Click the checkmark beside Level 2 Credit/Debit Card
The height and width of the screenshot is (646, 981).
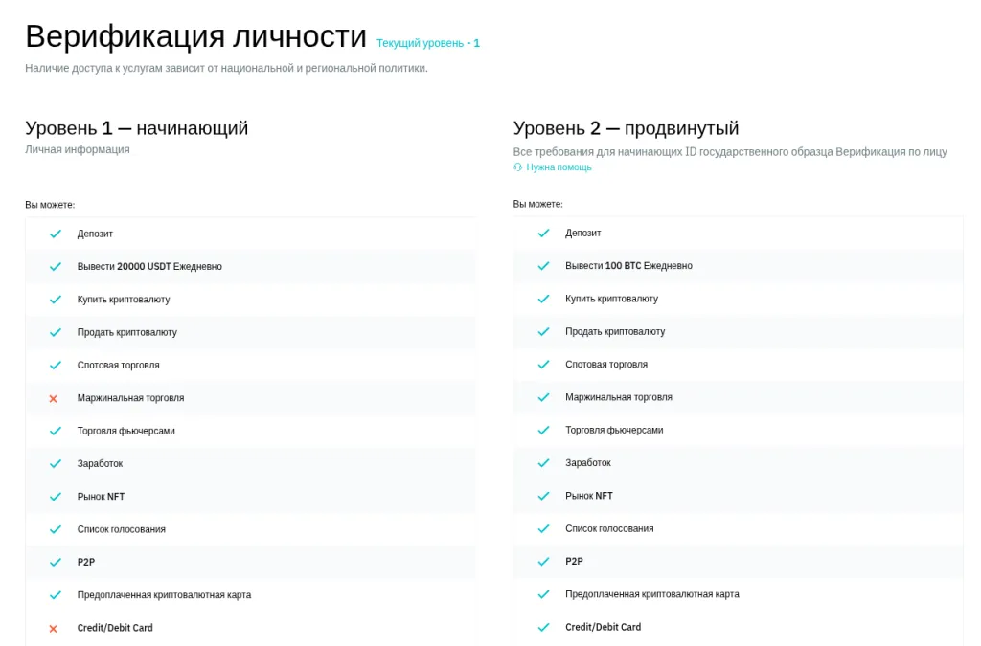coord(543,627)
